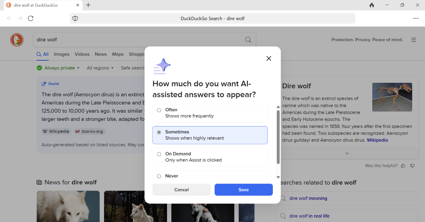Click the thumbs down icon
The width and height of the screenshot is (425, 222).
pyautogui.click(x=413, y=166)
